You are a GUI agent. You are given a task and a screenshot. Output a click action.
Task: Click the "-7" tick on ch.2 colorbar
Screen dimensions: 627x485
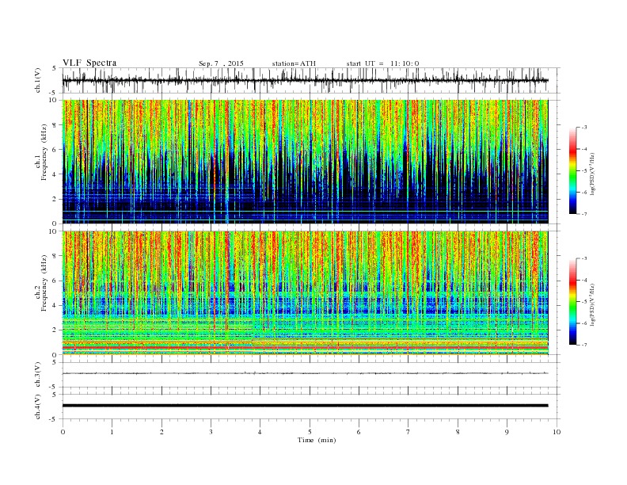(x=584, y=345)
